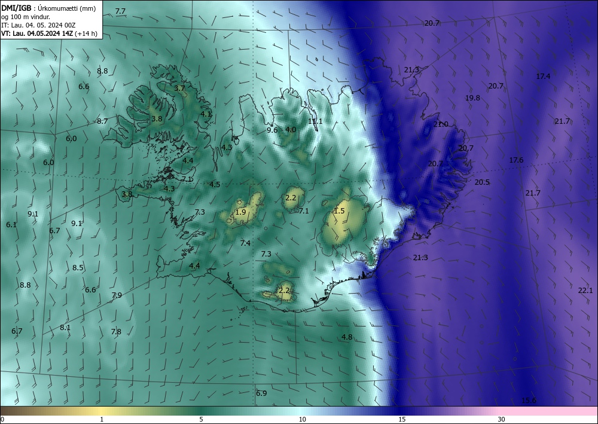Select the 1.5 value on the large glacier
This screenshot has width=598, height=424.
tap(339, 211)
